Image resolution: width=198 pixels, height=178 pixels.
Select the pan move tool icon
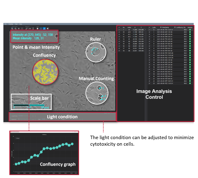(x=19, y=28)
